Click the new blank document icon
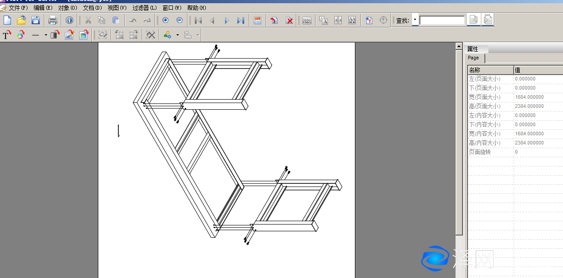The width and height of the screenshot is (563, 278). tap(7, 20)
